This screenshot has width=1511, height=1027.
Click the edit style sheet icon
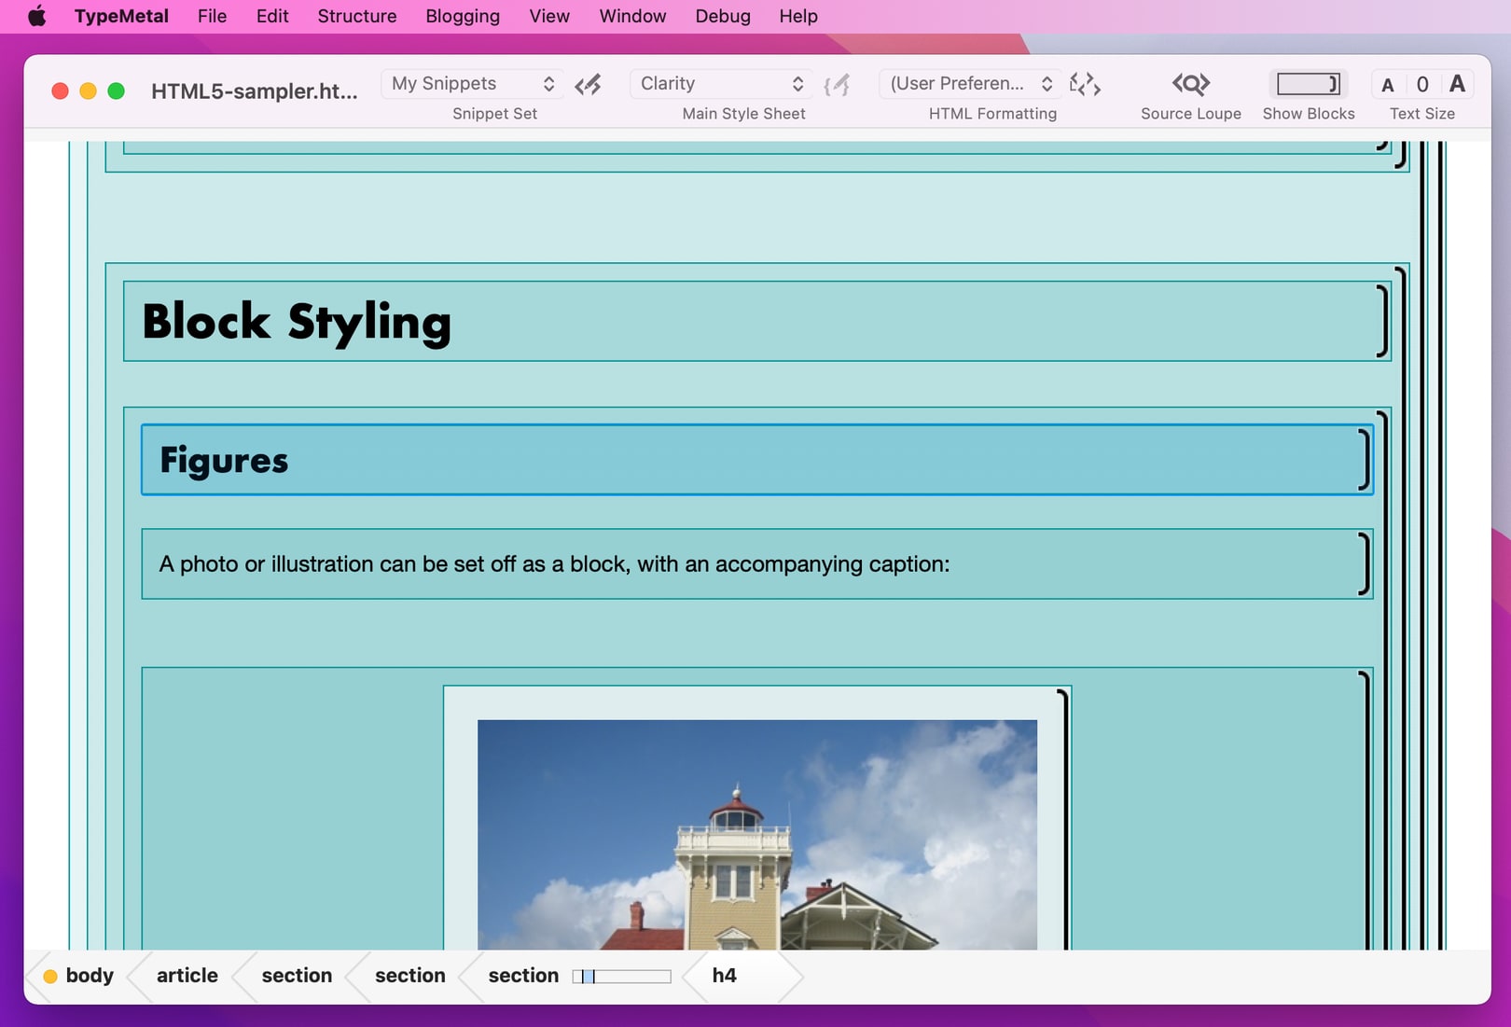tap(837, 85)
